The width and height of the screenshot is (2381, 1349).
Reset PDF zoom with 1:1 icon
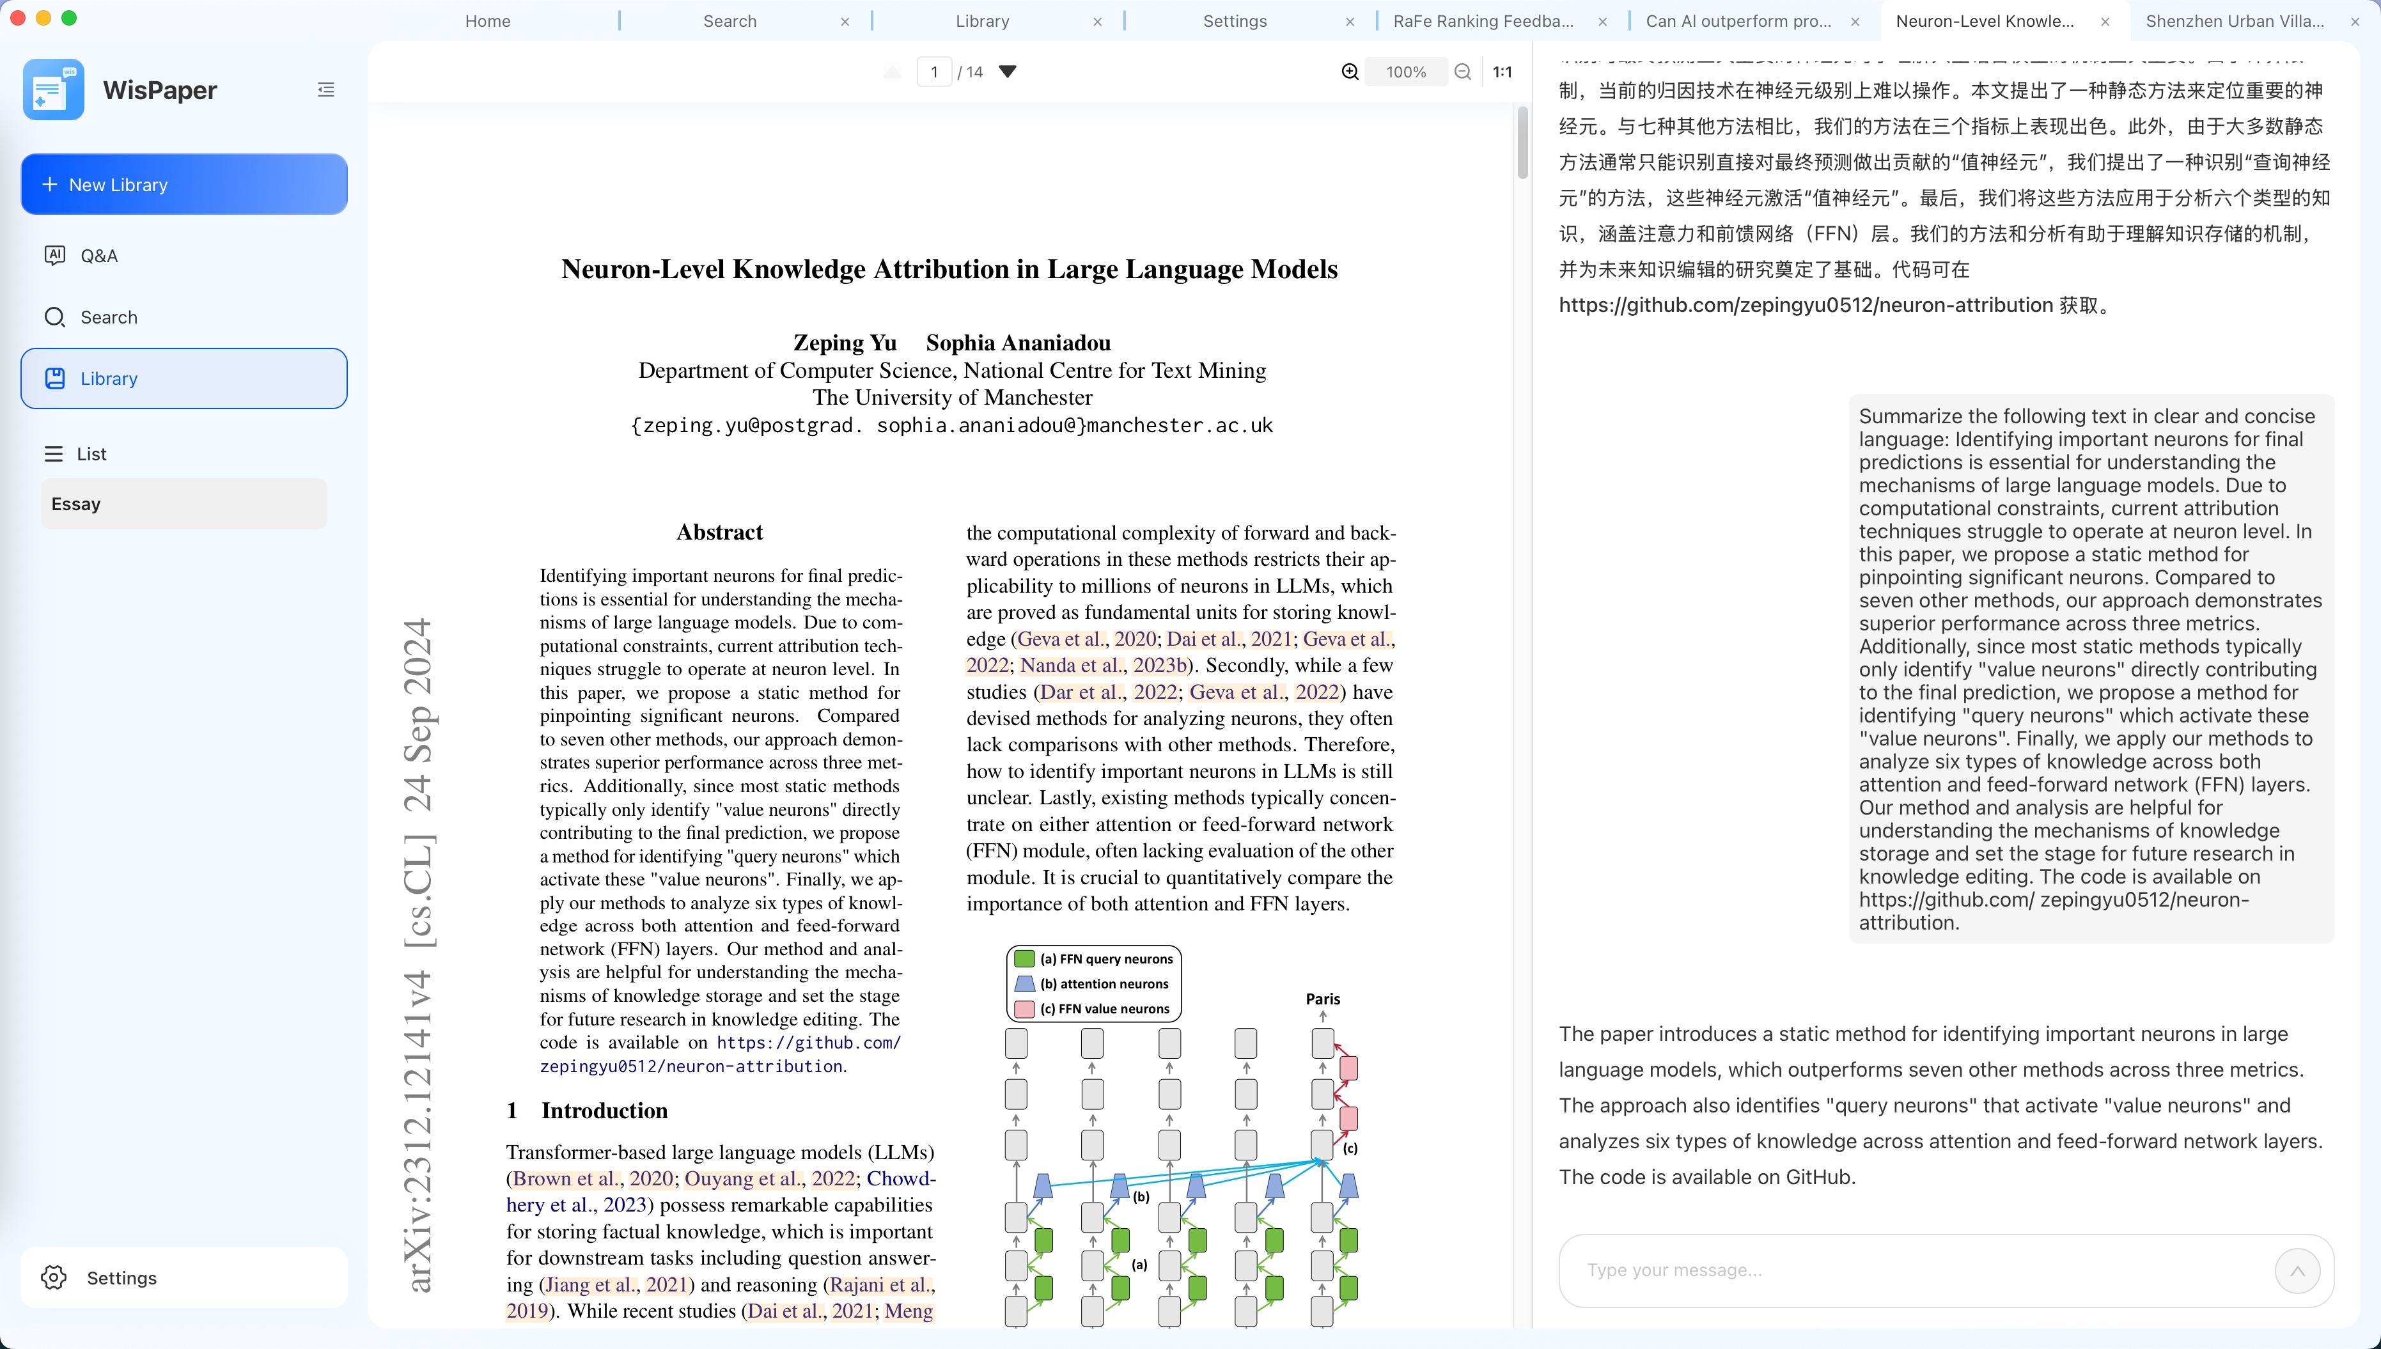(x=1502, y=72)
